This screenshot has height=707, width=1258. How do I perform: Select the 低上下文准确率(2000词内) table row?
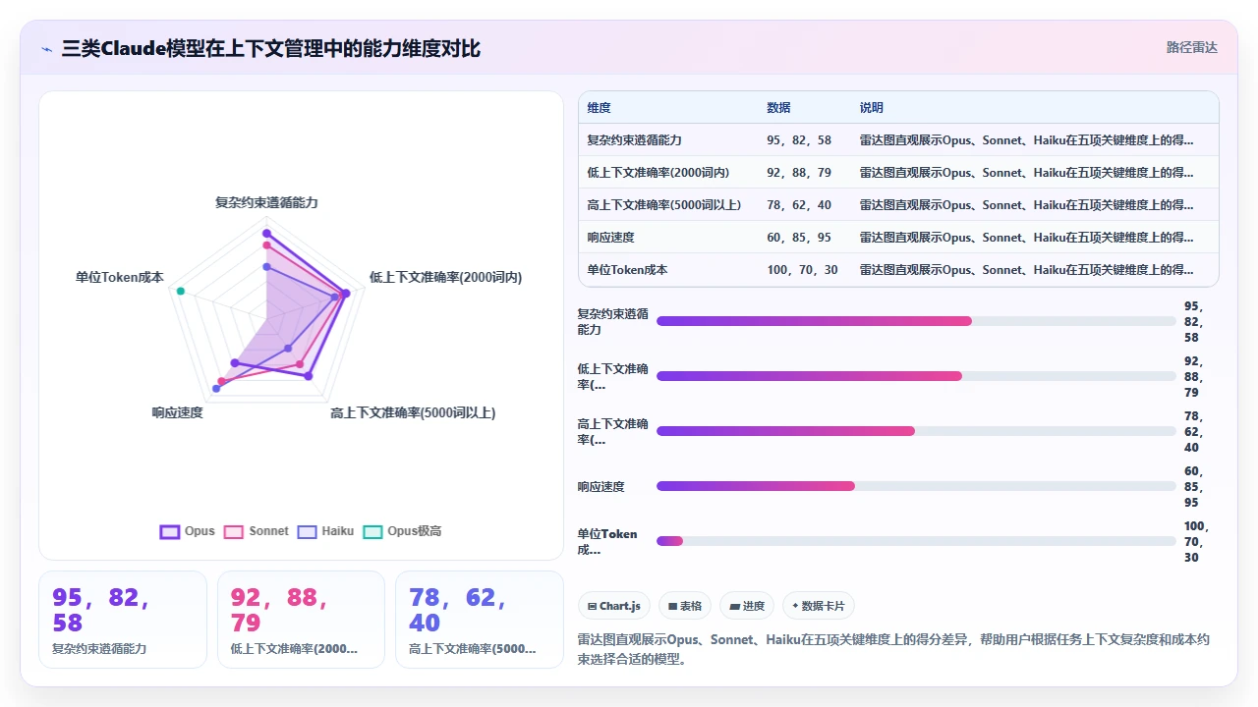pos(898,172)
